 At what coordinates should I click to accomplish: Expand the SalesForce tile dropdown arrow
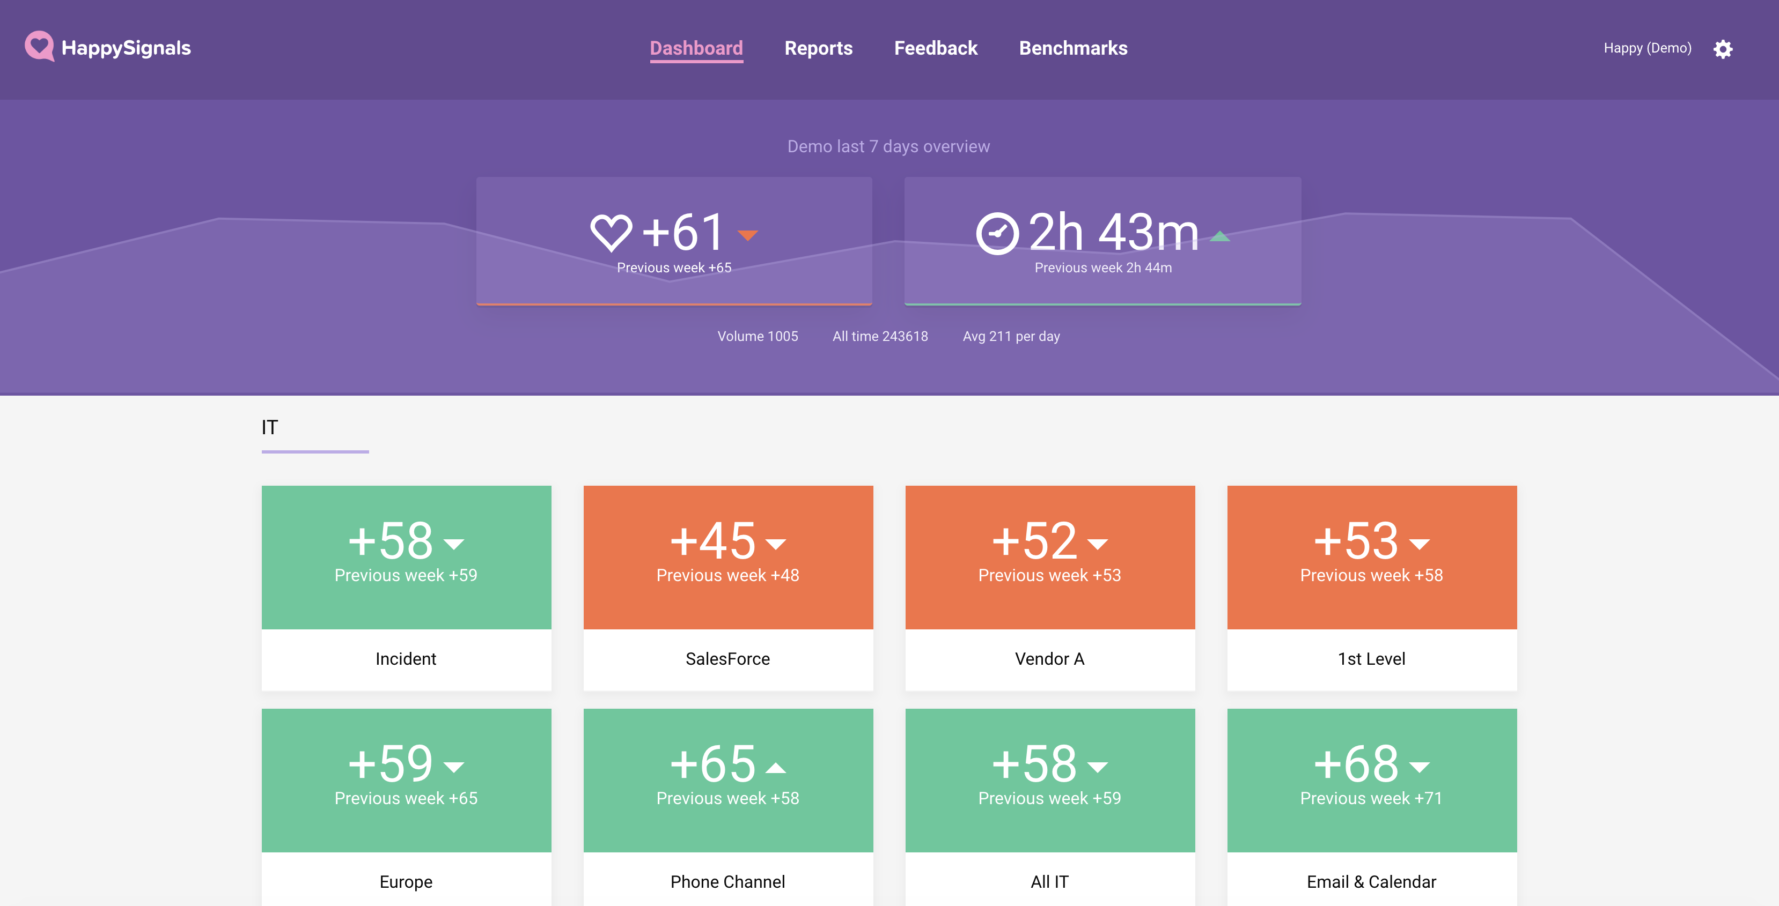[x=776, y=545]
